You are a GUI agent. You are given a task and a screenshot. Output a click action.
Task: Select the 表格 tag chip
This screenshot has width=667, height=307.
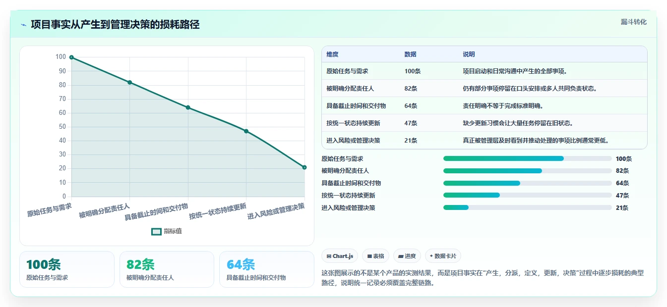(376, 256)
